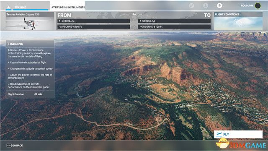
Task: Open the notifications bell icon
Action: pos(219,5)
